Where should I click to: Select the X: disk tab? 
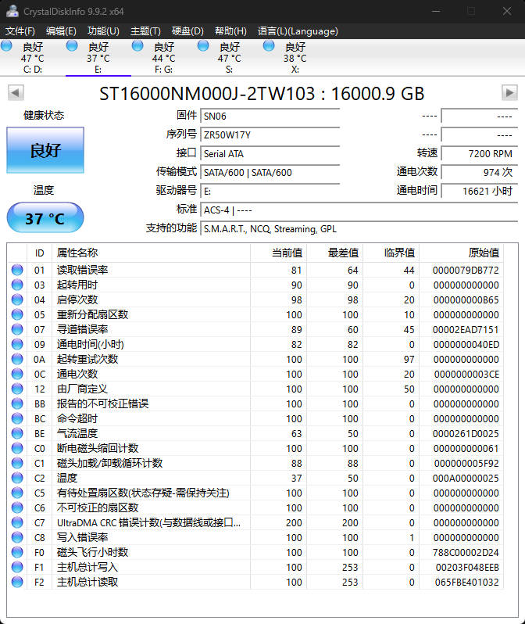click(295, 57)
